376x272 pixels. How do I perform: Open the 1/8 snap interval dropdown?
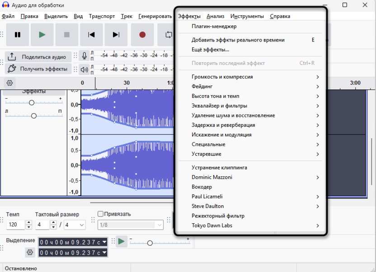pos(130,225)
